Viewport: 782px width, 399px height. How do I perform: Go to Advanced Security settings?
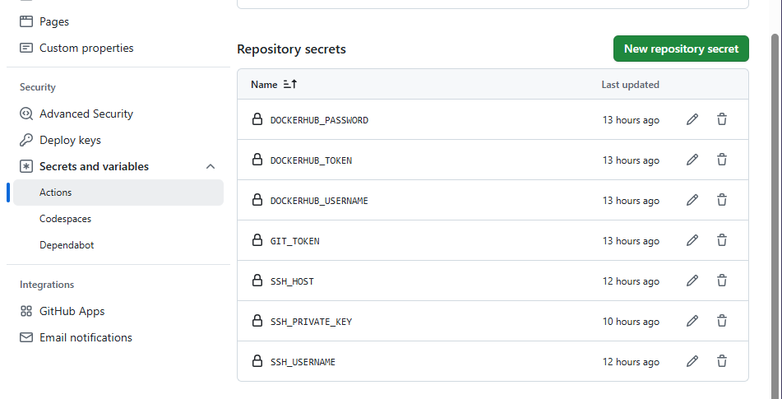pos(86,114)
